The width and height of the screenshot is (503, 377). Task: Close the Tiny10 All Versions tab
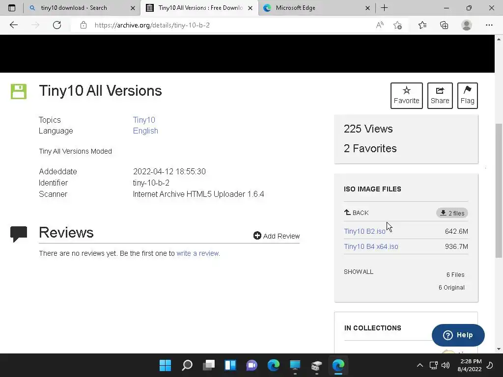click(250, 8)
